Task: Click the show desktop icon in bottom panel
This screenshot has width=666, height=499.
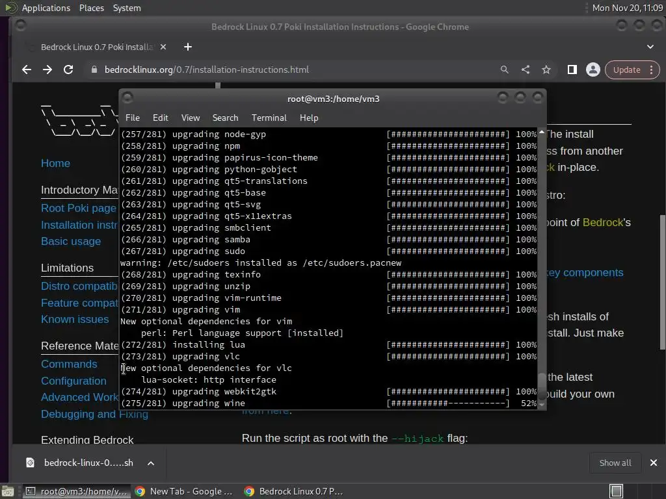Action: [8, 491]
